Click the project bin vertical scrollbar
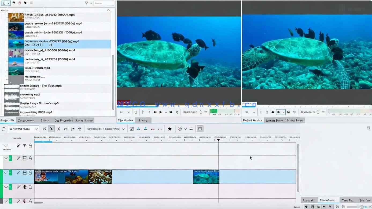 [x=113, y=80]
